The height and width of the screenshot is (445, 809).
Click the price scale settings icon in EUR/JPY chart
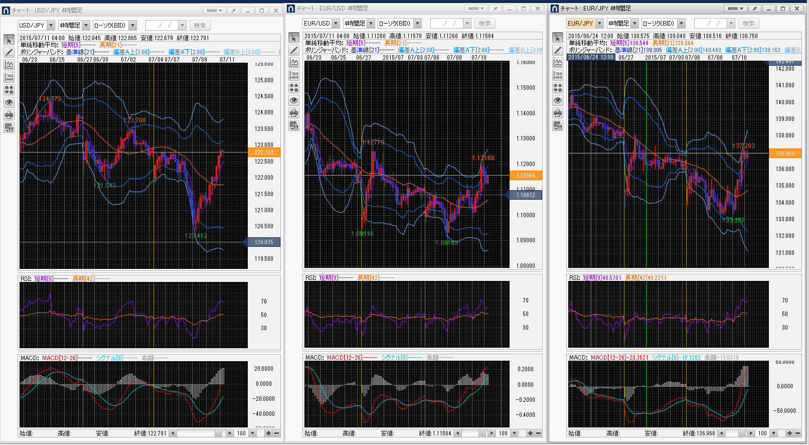pyautogui.click(x=558, y=75)
